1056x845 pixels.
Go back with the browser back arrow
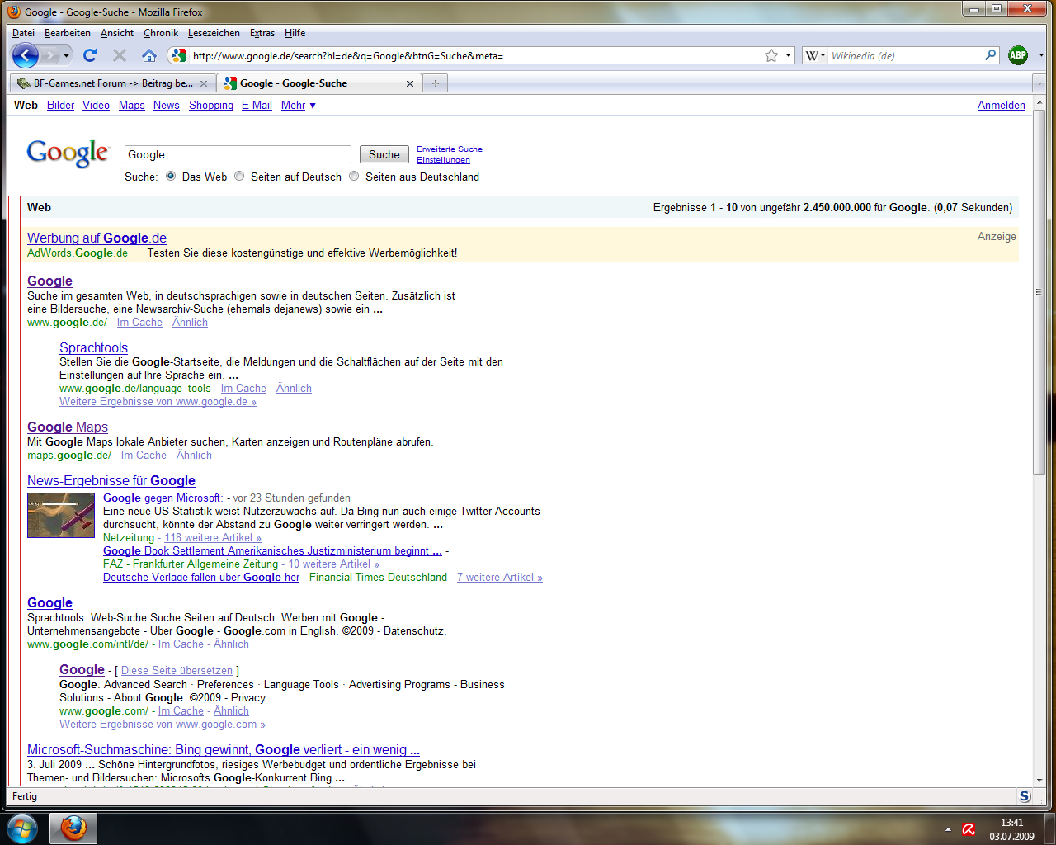[x=26, y=55]
